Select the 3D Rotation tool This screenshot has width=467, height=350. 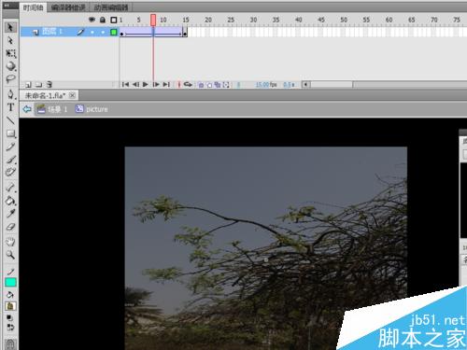10,66
